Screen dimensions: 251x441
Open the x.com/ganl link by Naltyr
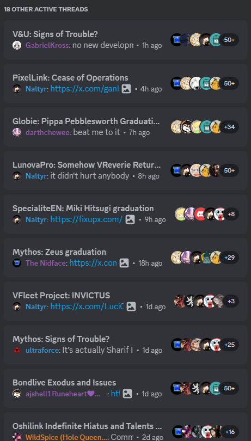(x=84, y=89)
